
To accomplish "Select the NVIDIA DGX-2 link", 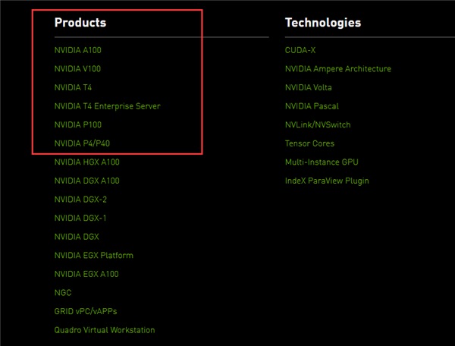I will [80, 199].
